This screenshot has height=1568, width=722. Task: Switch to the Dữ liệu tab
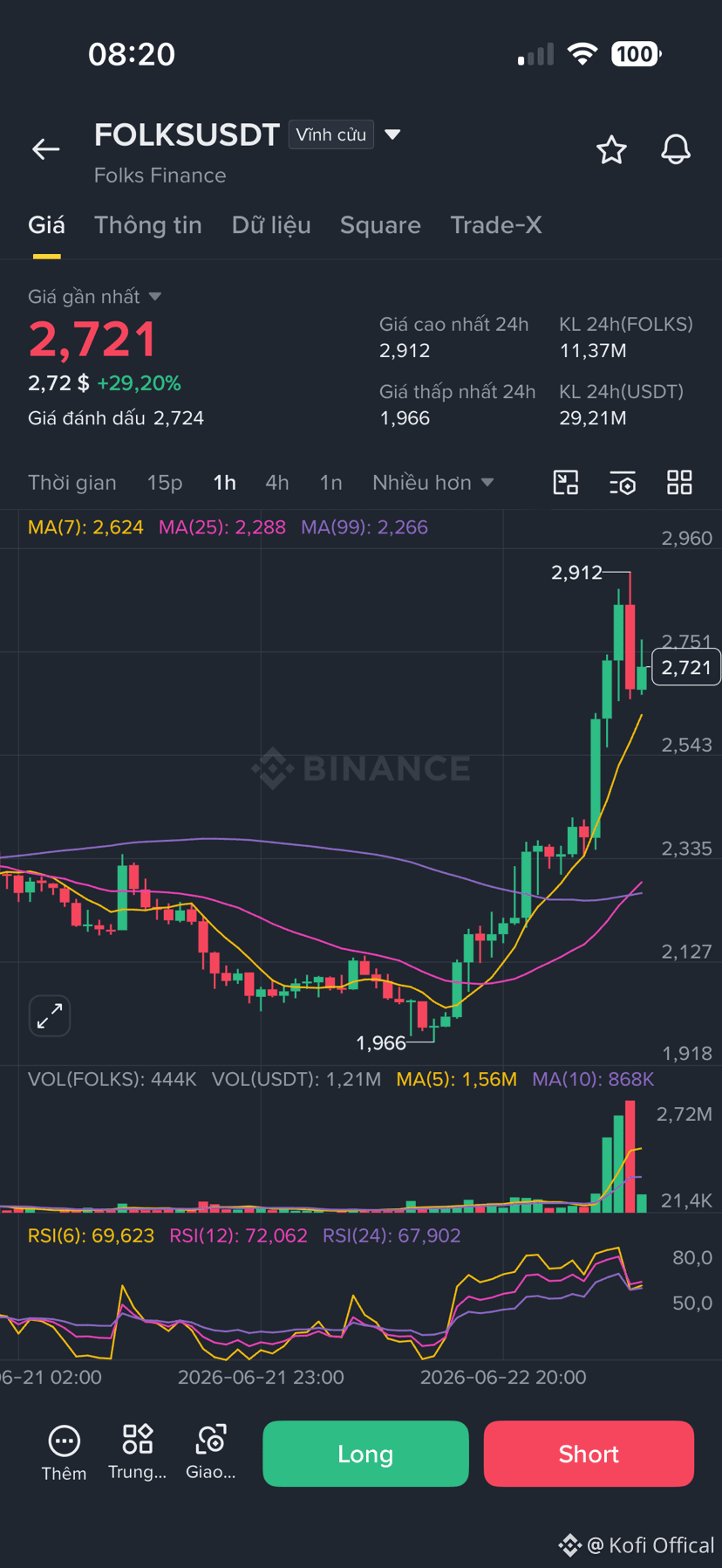[x=271, y=225]
